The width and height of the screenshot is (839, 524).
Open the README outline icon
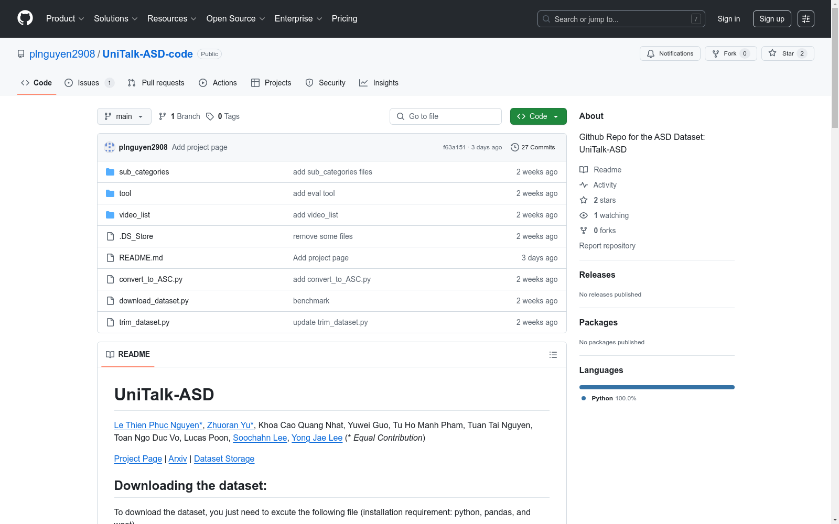click(x=553, y=355)
